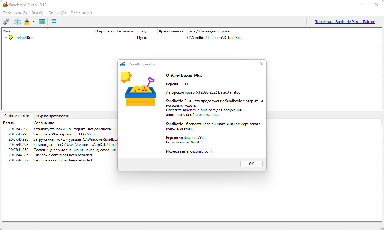Click the ID процесса column header
The height and width of the screenshot is (230, 384).
(104, 31)
